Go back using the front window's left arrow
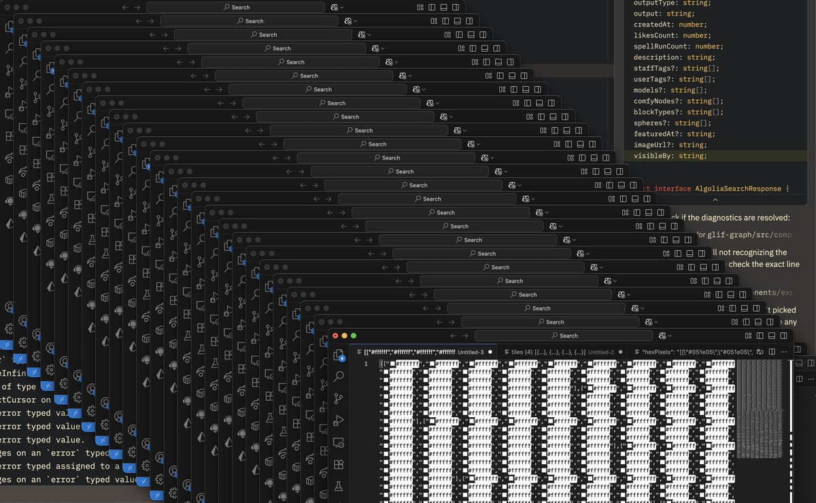 point(454,336)
